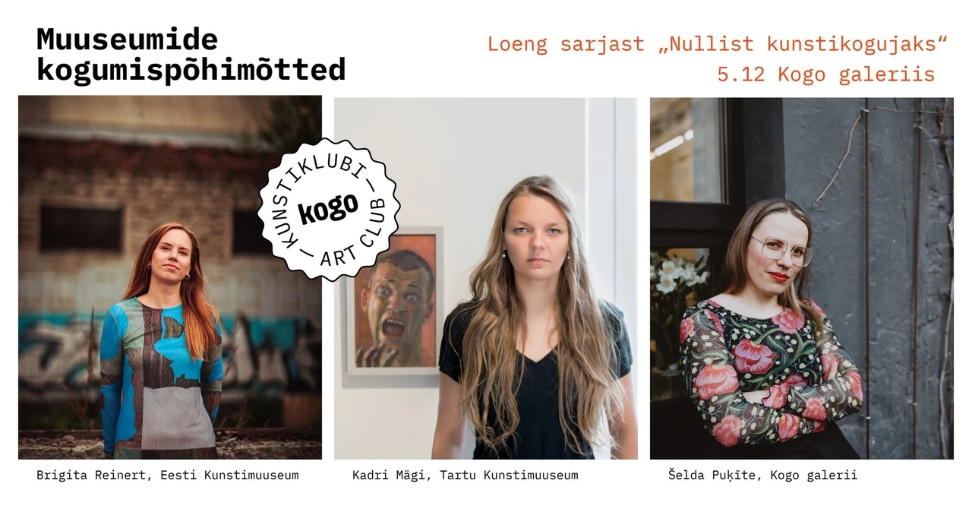Screen dimensions: 972x509
Task: Click caption 'Šelda Puķīte, Kogo galerii'
Action: (x=762, y=476)
